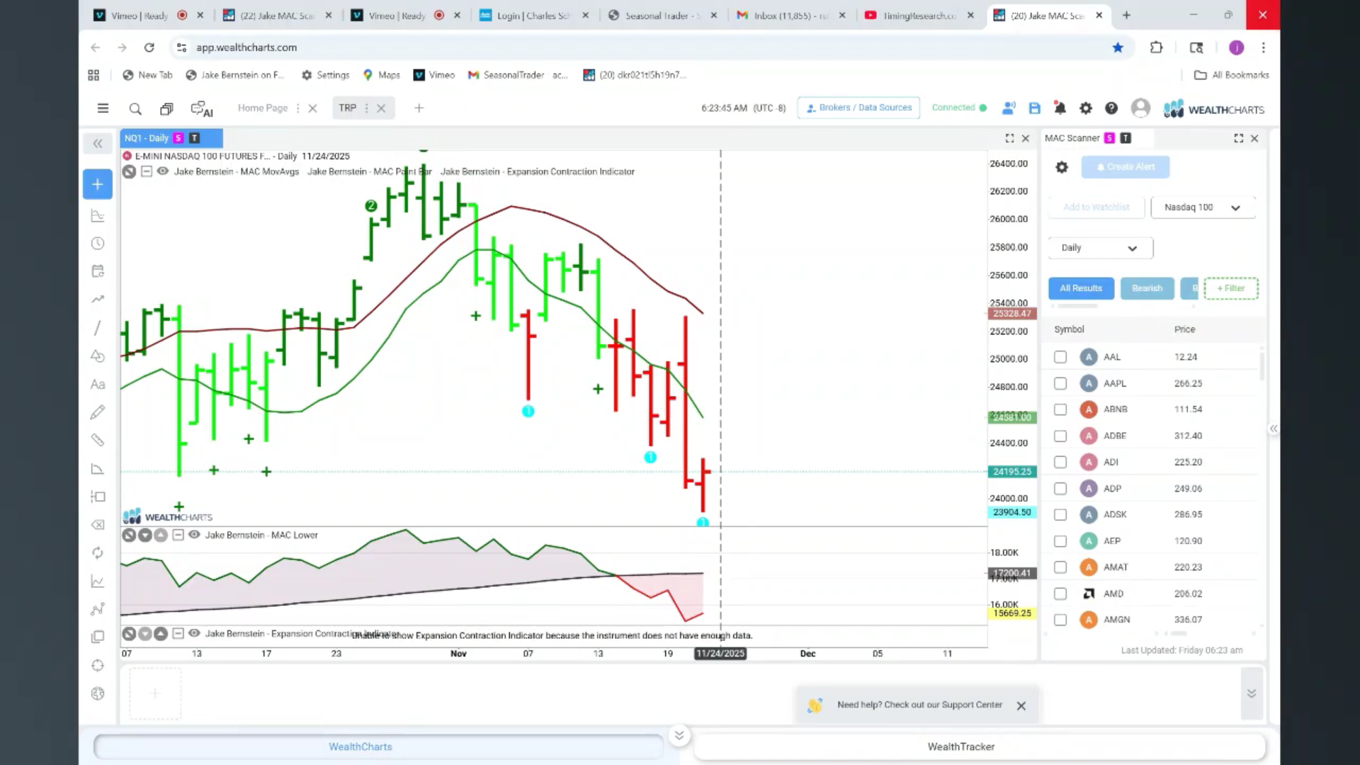Open the hamburger main menu
1360x765 pixels.
point(103,108)
